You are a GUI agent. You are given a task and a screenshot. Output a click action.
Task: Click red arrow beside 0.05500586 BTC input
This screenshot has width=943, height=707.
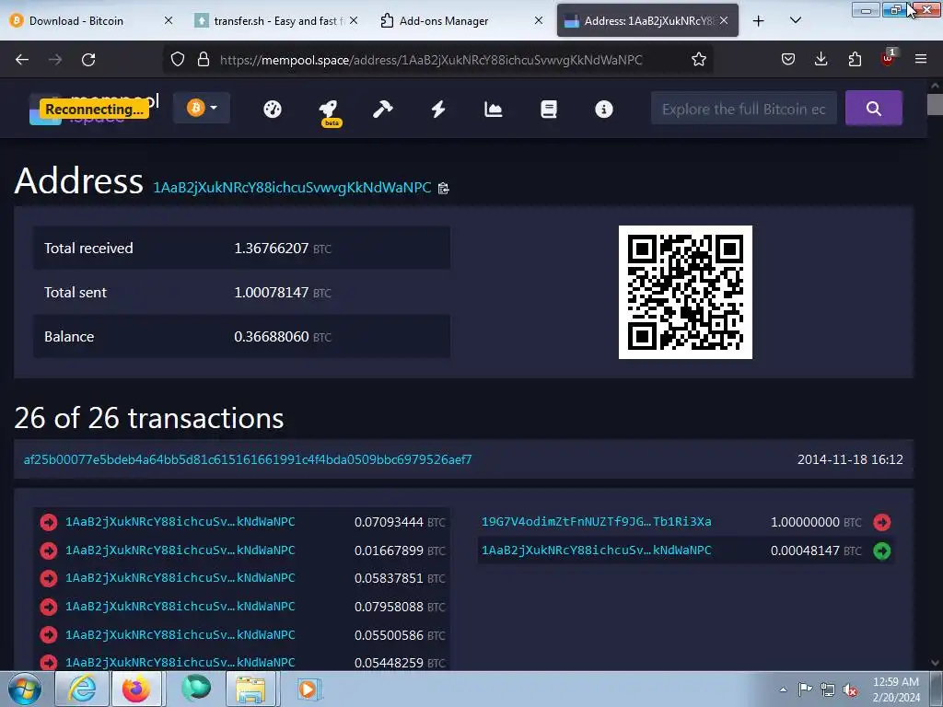pyautogui.click(x=49, y=635)
